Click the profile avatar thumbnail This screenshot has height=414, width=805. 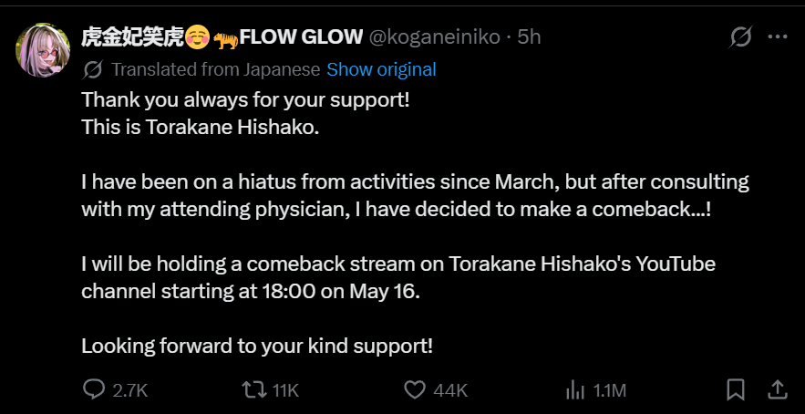[x=43, y=50]
